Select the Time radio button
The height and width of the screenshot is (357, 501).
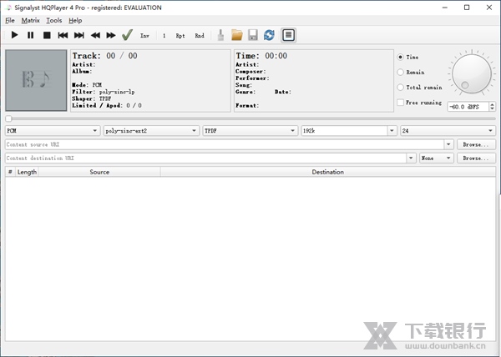click(401, 57)
